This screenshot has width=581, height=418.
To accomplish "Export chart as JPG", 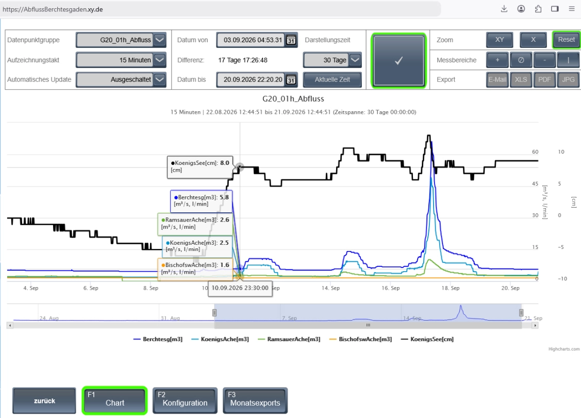I will click(x=568, y=79).
